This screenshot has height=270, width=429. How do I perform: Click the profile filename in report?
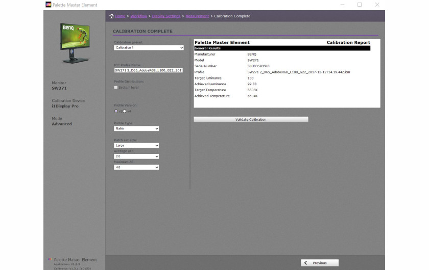(x=298, y=72)
